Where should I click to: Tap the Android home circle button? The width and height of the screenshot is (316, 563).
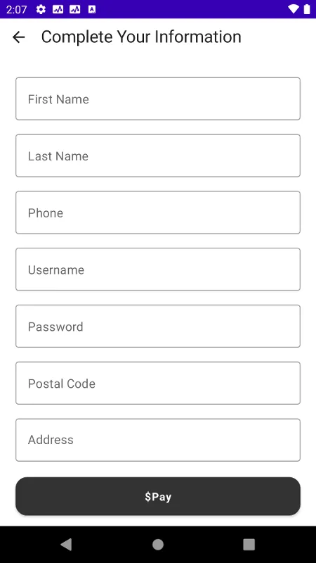157,544
